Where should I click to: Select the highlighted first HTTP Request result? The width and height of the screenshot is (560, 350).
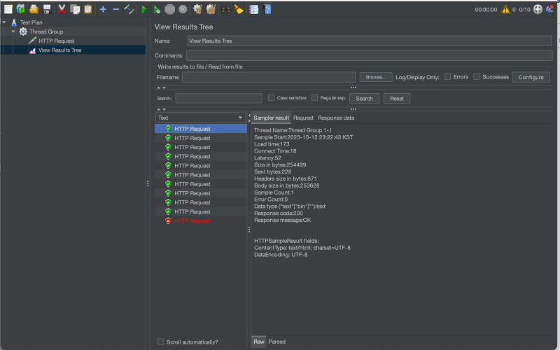(x=201, y=129)
